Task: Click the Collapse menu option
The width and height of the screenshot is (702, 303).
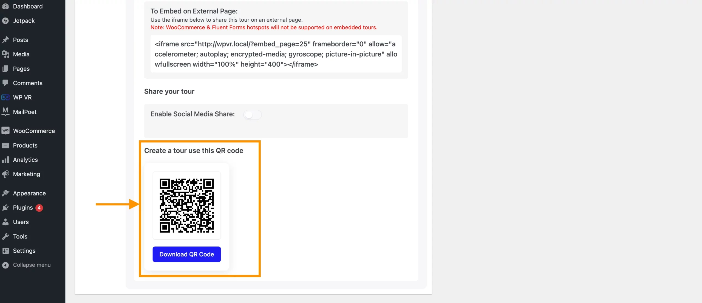Action: point(31,265)
